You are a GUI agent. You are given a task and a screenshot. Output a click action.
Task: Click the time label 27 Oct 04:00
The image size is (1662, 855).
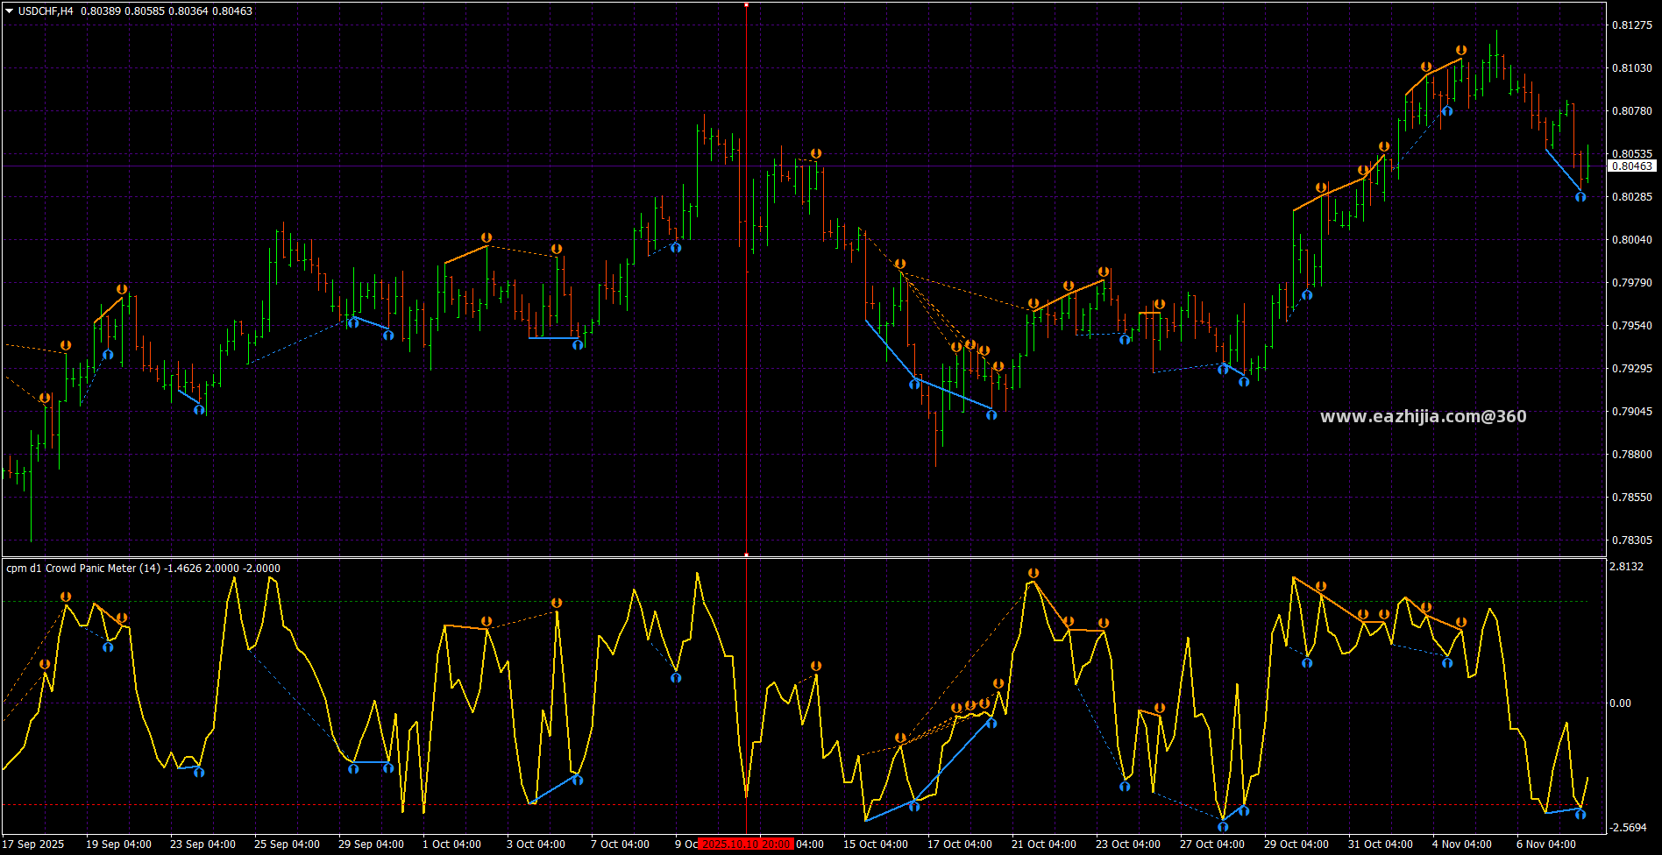[1212, 844]
